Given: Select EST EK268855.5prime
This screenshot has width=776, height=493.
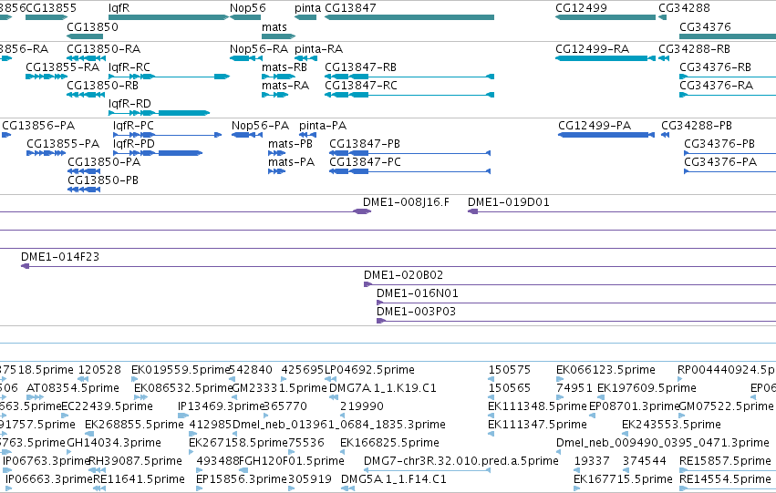Looking at the screenshot, I should (134, 425).
